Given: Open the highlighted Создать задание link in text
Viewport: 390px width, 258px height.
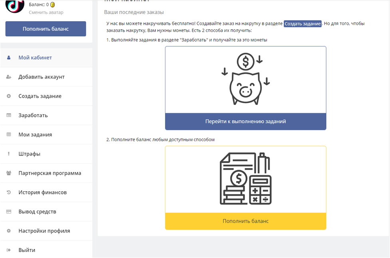Looking at the screenshot, I should 302,24.
